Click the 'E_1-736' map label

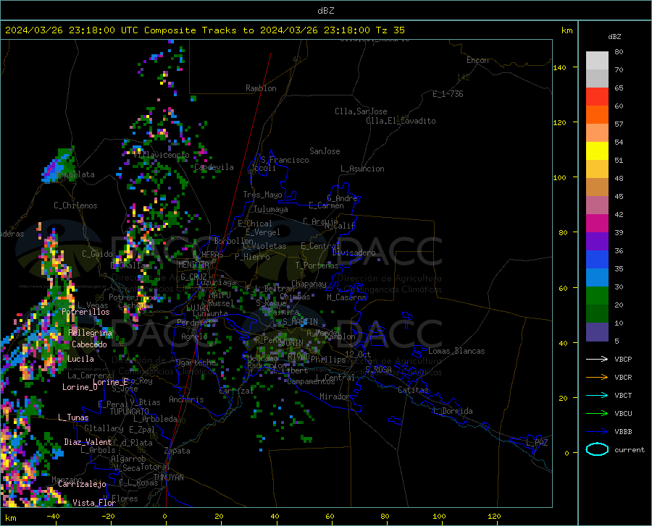(448, 94)
